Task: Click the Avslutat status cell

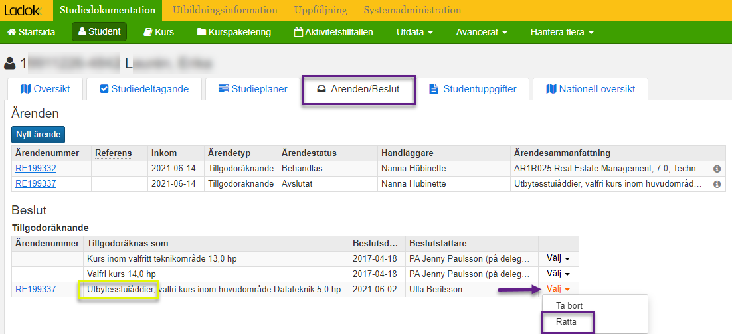Action: (327, 184)
